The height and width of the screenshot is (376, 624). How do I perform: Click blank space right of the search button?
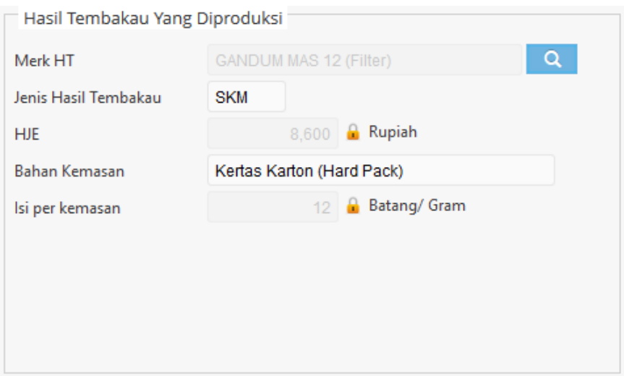point(599,60)
